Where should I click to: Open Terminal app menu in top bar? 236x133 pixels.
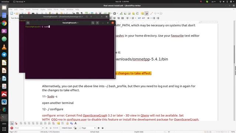click(x=19, y=1)
